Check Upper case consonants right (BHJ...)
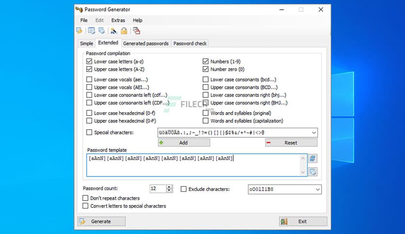 (205, 102)
